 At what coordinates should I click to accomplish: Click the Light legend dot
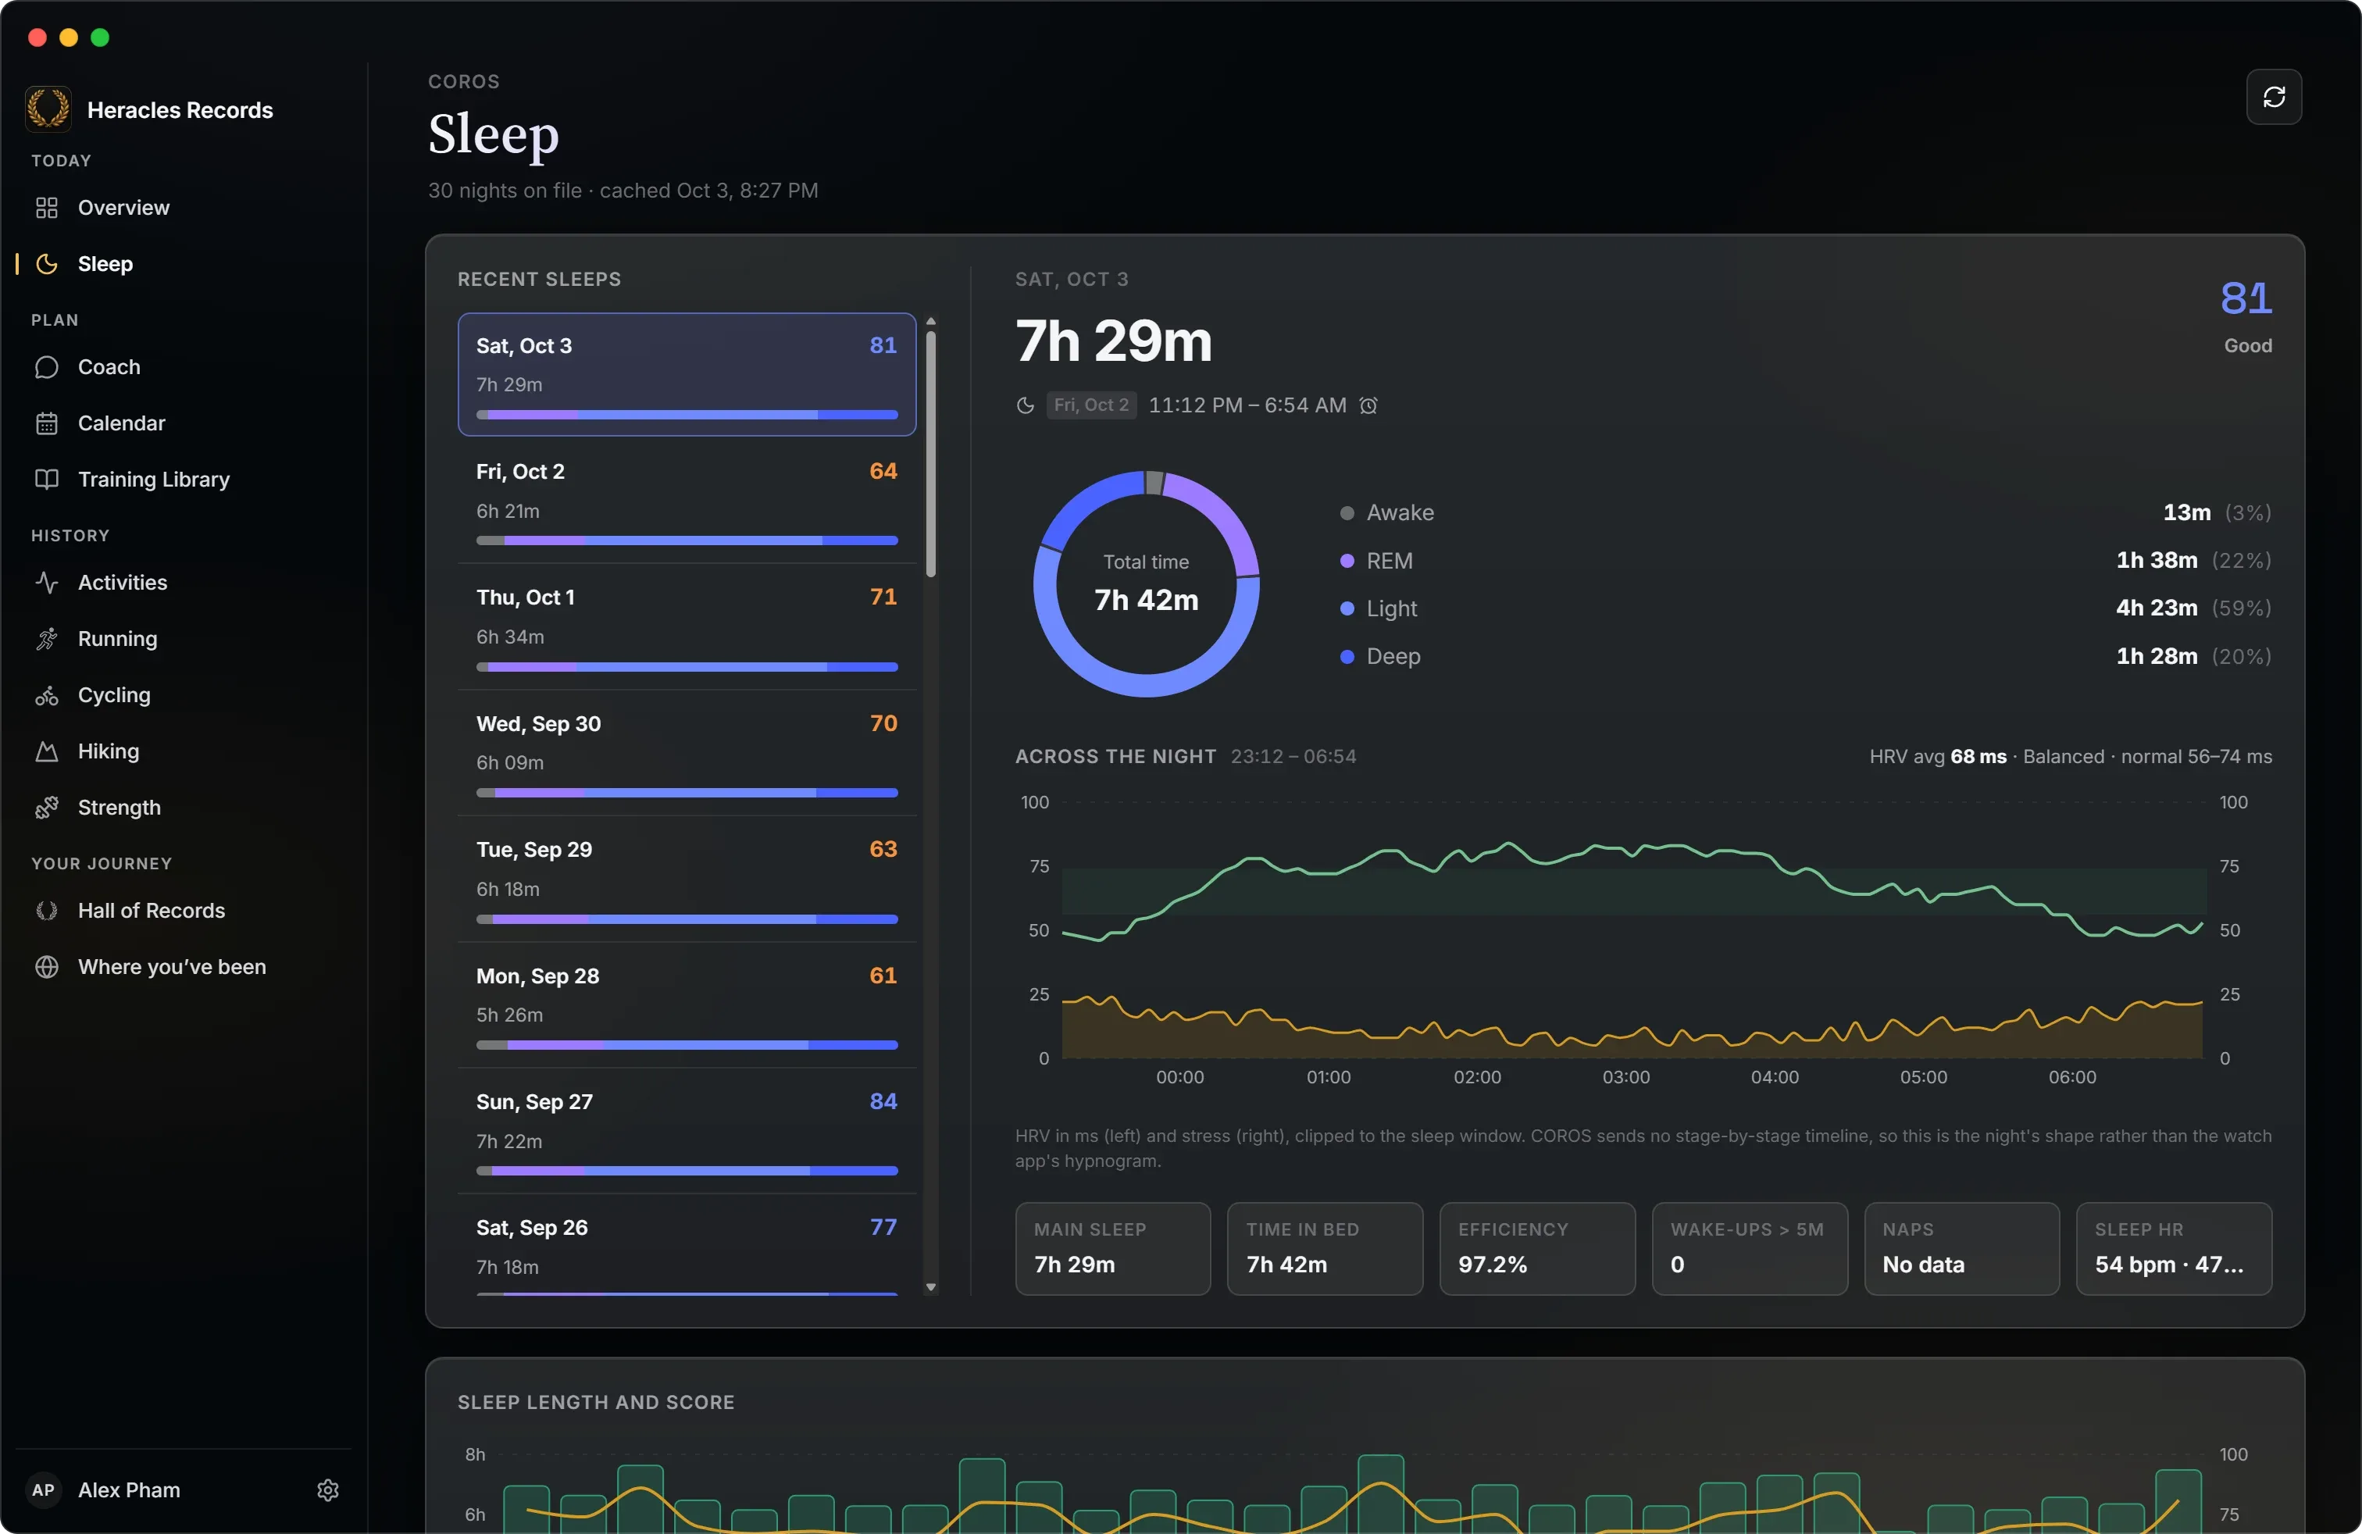1347,608
